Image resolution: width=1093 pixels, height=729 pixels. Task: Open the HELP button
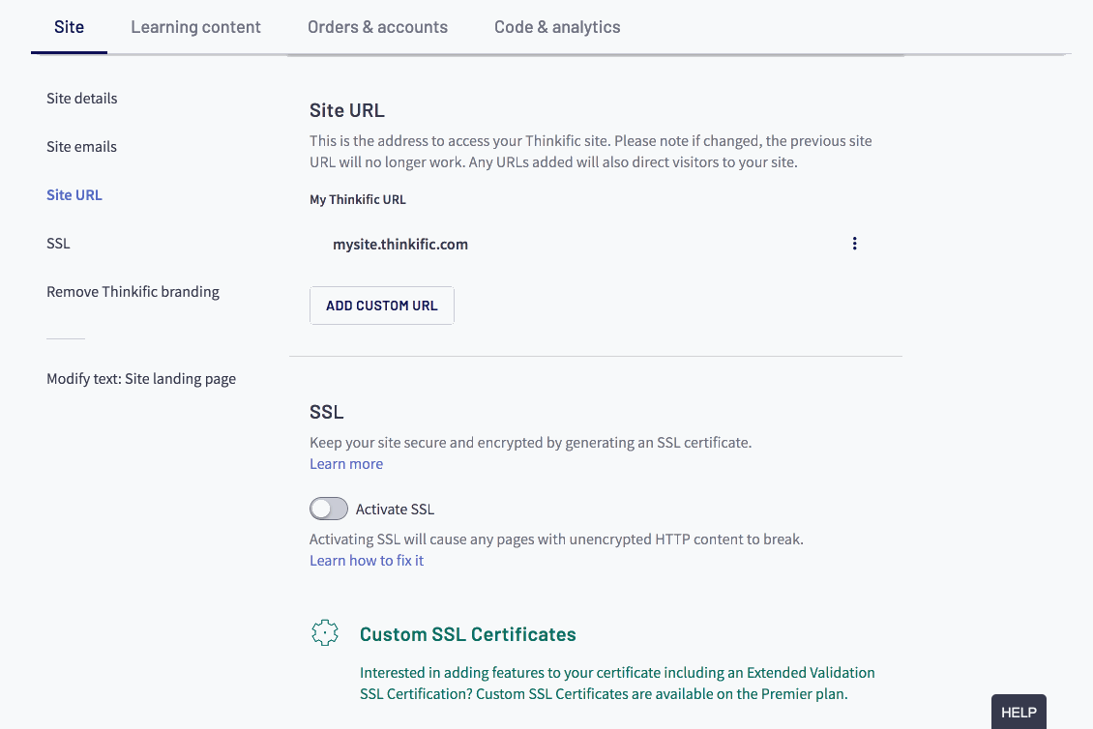(x=1019, y=713)
